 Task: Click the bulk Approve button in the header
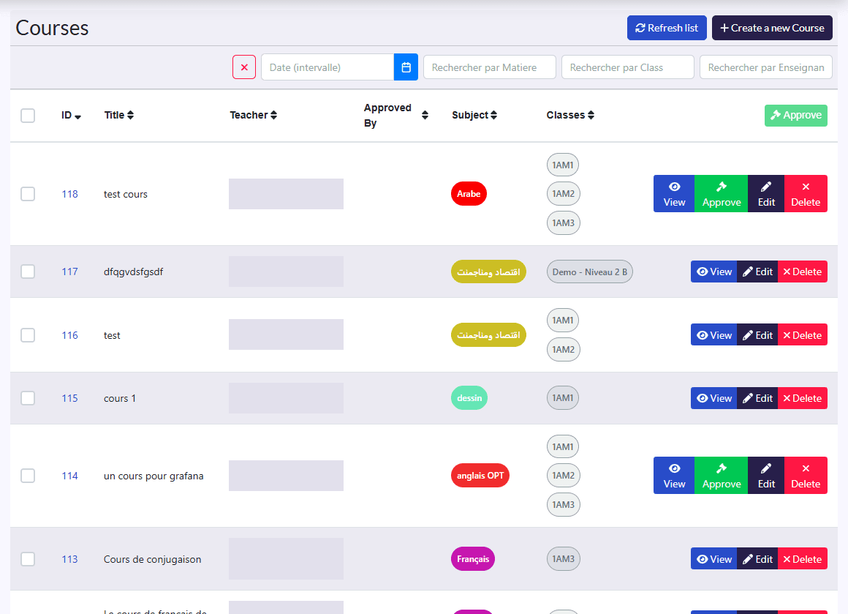coord(795,116)
